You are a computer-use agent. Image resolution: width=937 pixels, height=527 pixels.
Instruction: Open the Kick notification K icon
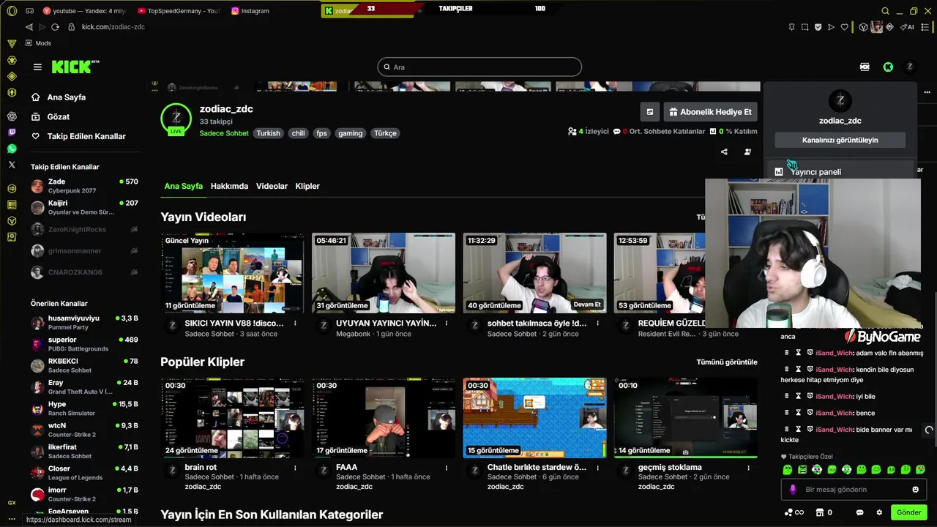888,67
